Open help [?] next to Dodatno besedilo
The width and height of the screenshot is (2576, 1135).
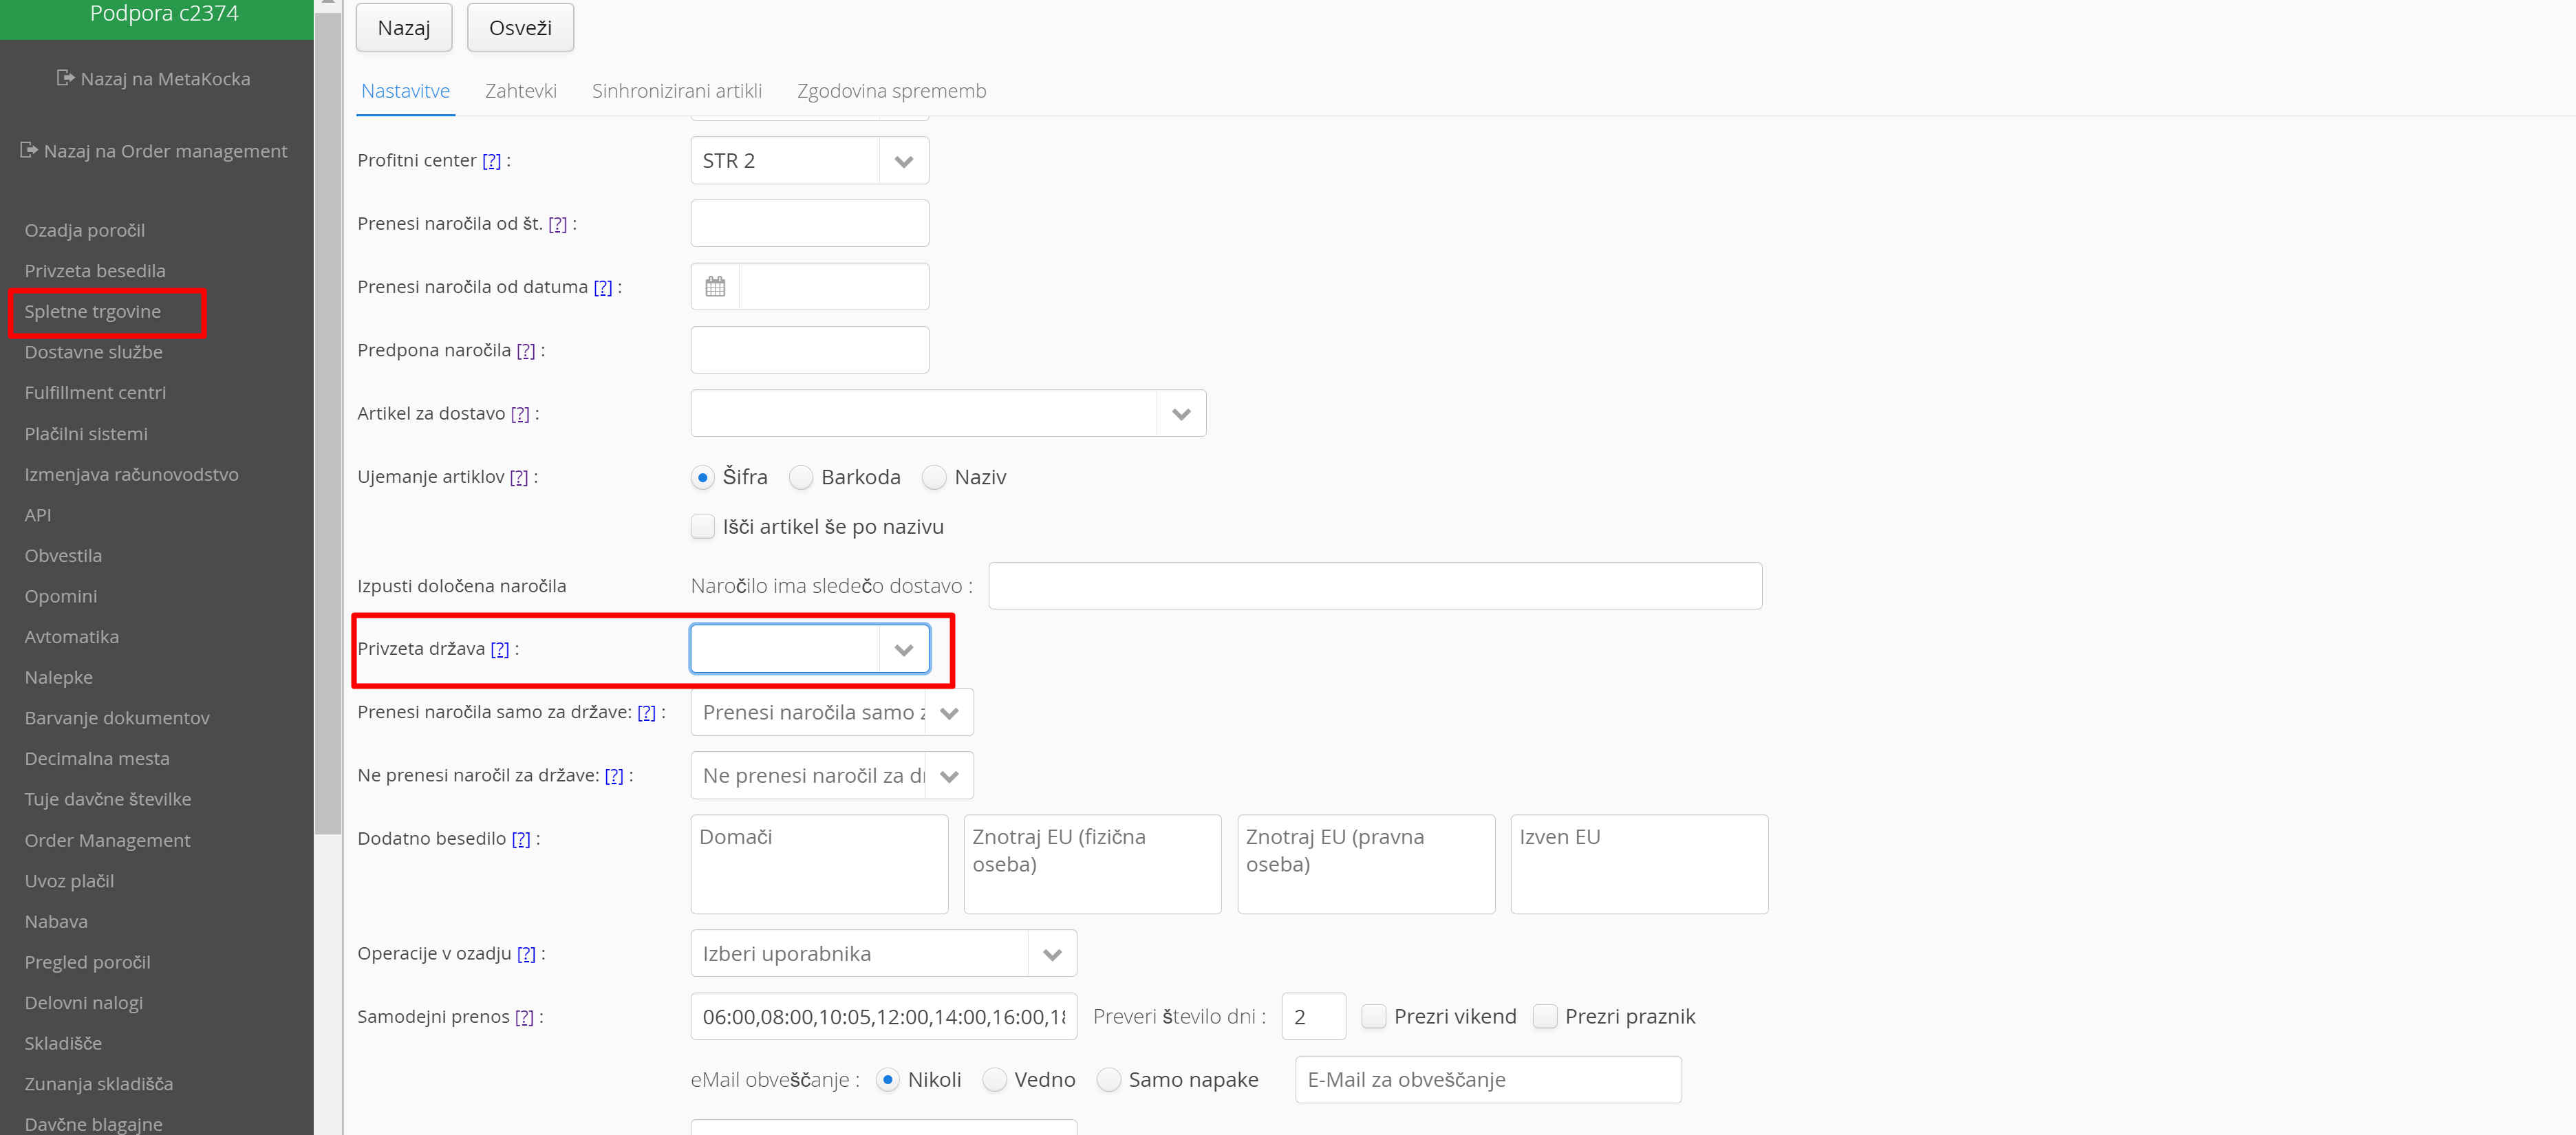pyautogui.click(x=521, y=839)
